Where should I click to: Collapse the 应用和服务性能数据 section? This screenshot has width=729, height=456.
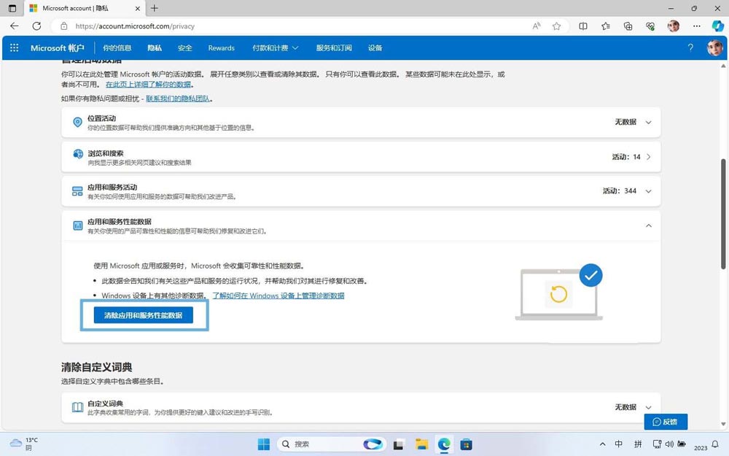tap(648, 226)
